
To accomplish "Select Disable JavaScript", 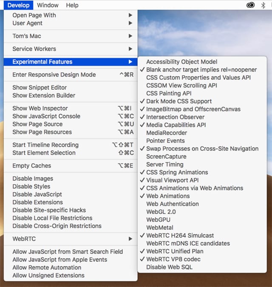I will (x=37, y=194).
